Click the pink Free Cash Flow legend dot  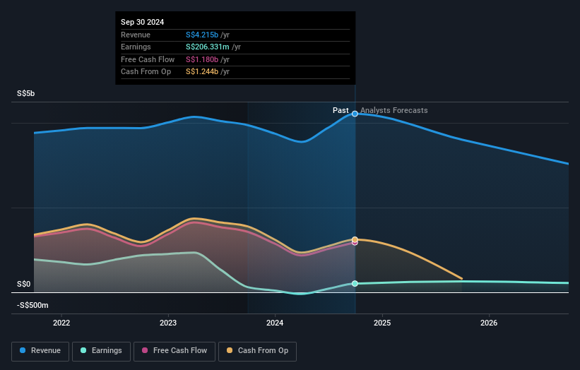(145, 350)
